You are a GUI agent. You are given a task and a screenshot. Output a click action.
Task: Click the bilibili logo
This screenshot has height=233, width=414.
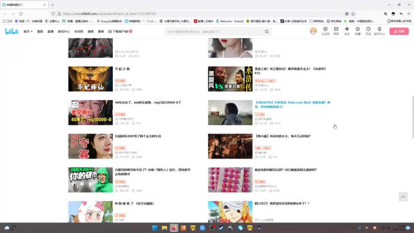click(12, 32)
